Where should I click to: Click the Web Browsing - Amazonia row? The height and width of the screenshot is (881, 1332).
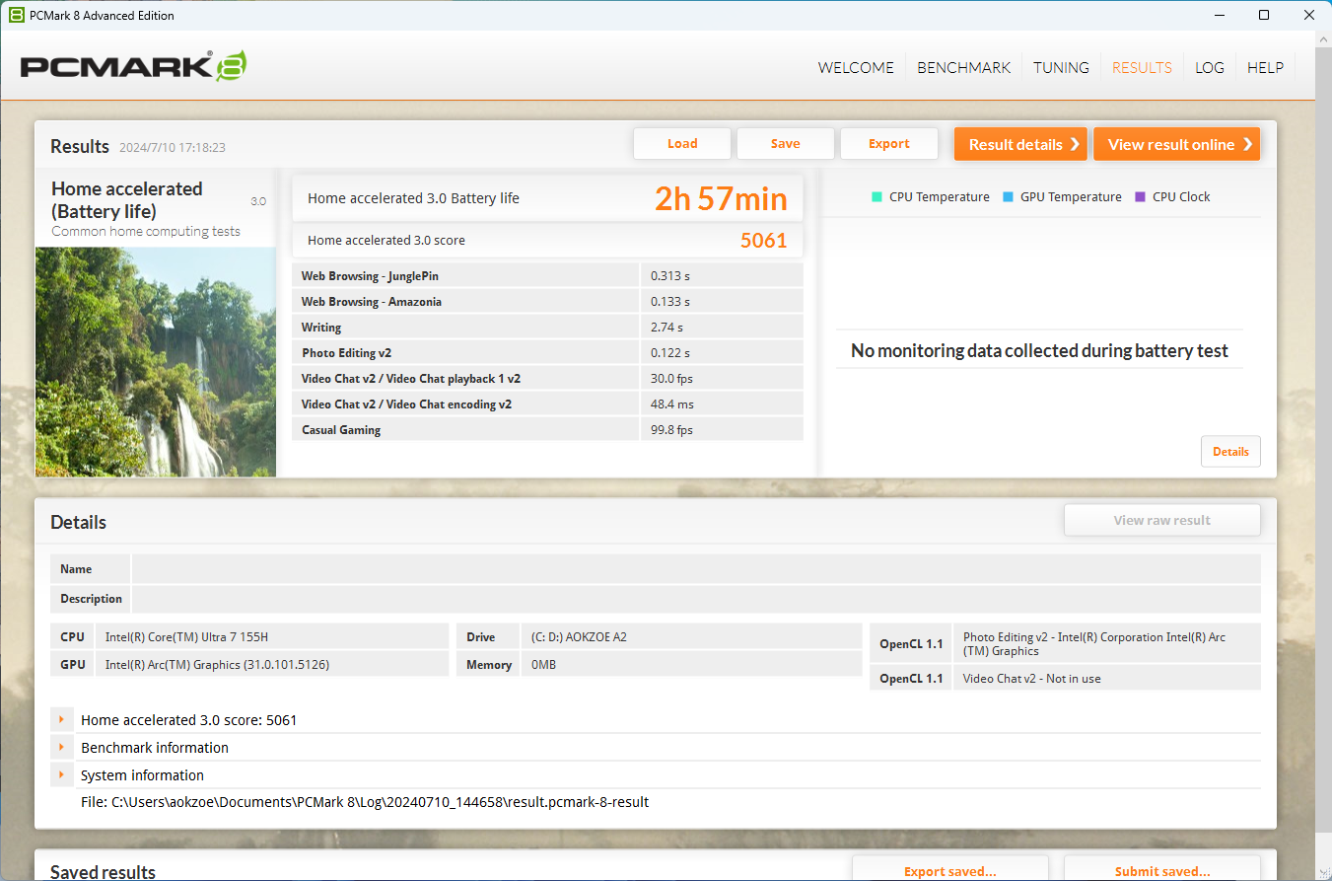(548, 301)
